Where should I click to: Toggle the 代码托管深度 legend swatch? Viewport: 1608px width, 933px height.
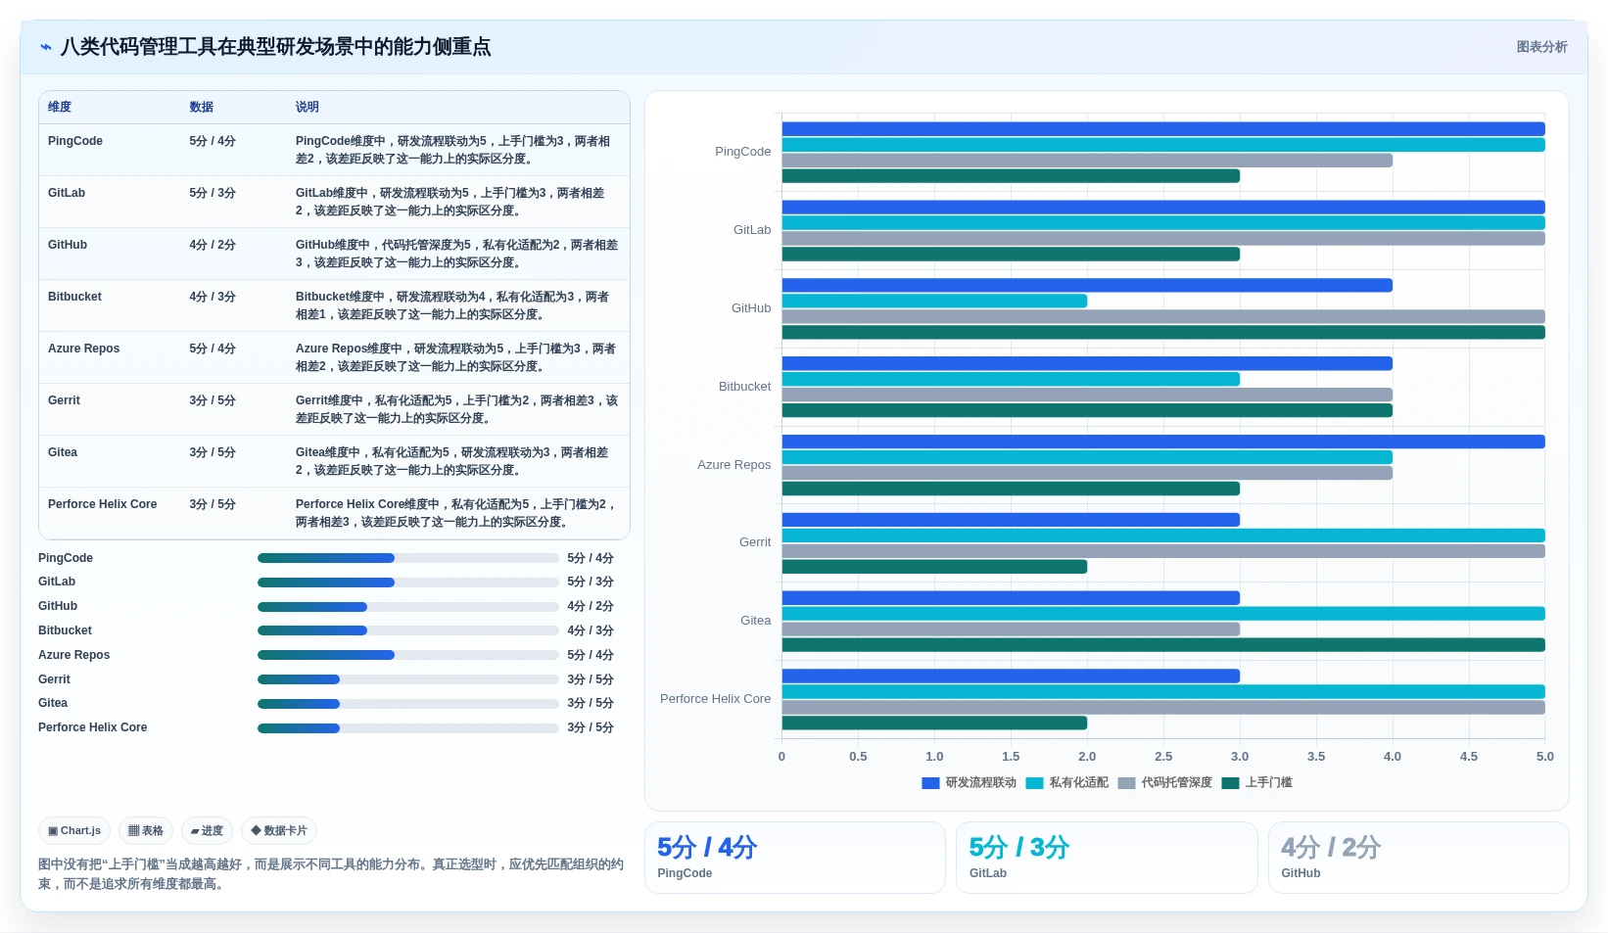(1126, 783)
